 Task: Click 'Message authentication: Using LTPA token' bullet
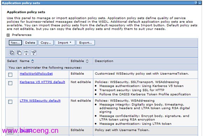click(135, 124)
